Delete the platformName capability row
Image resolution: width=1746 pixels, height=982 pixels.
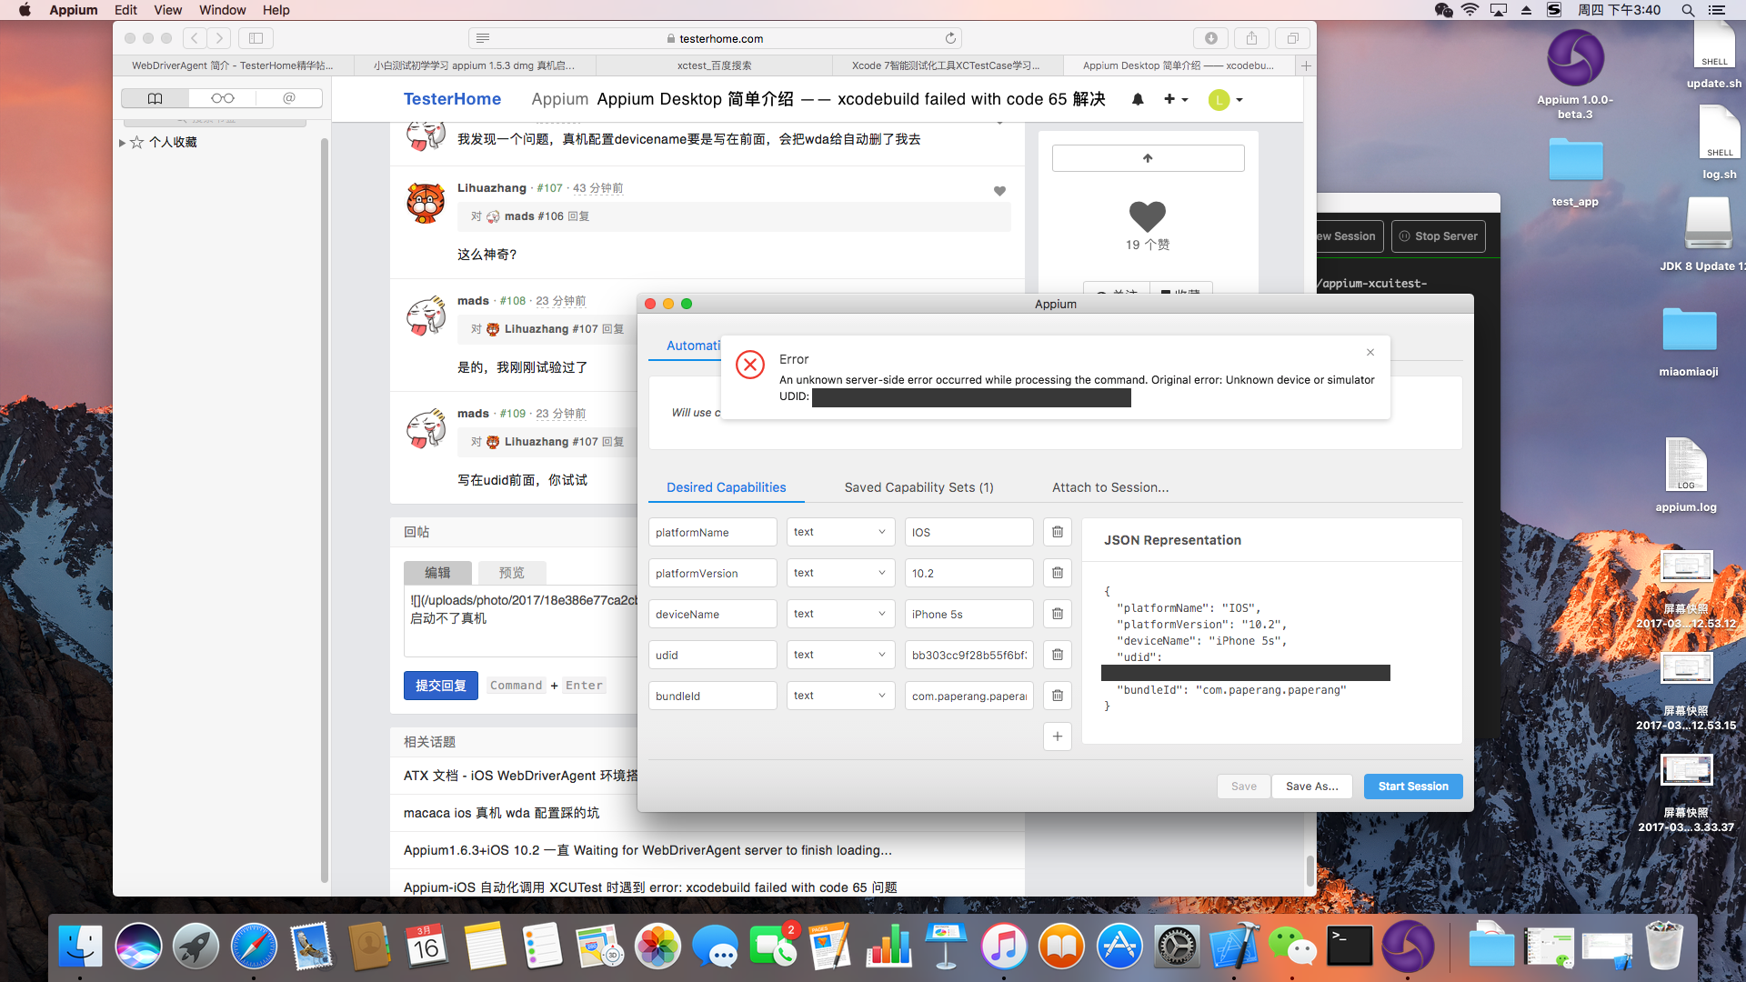click(x=1057, y=532)
